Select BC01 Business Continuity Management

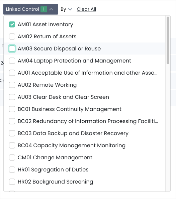pos(12,109)
